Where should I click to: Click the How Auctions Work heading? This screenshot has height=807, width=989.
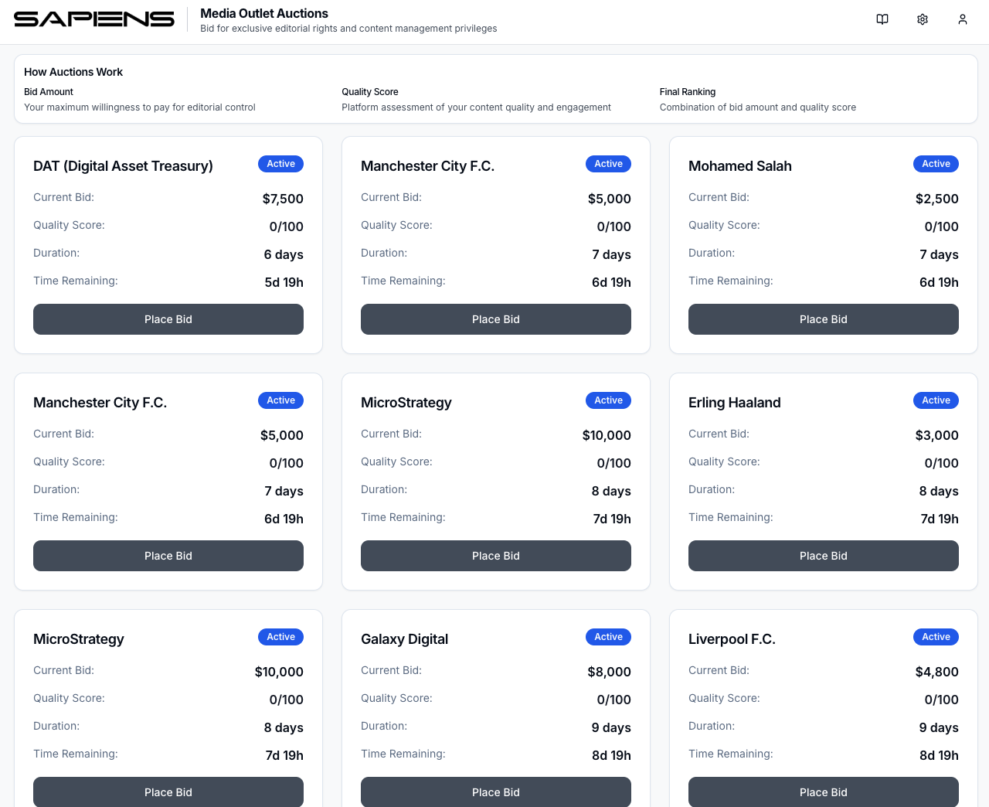pos(73,72)
